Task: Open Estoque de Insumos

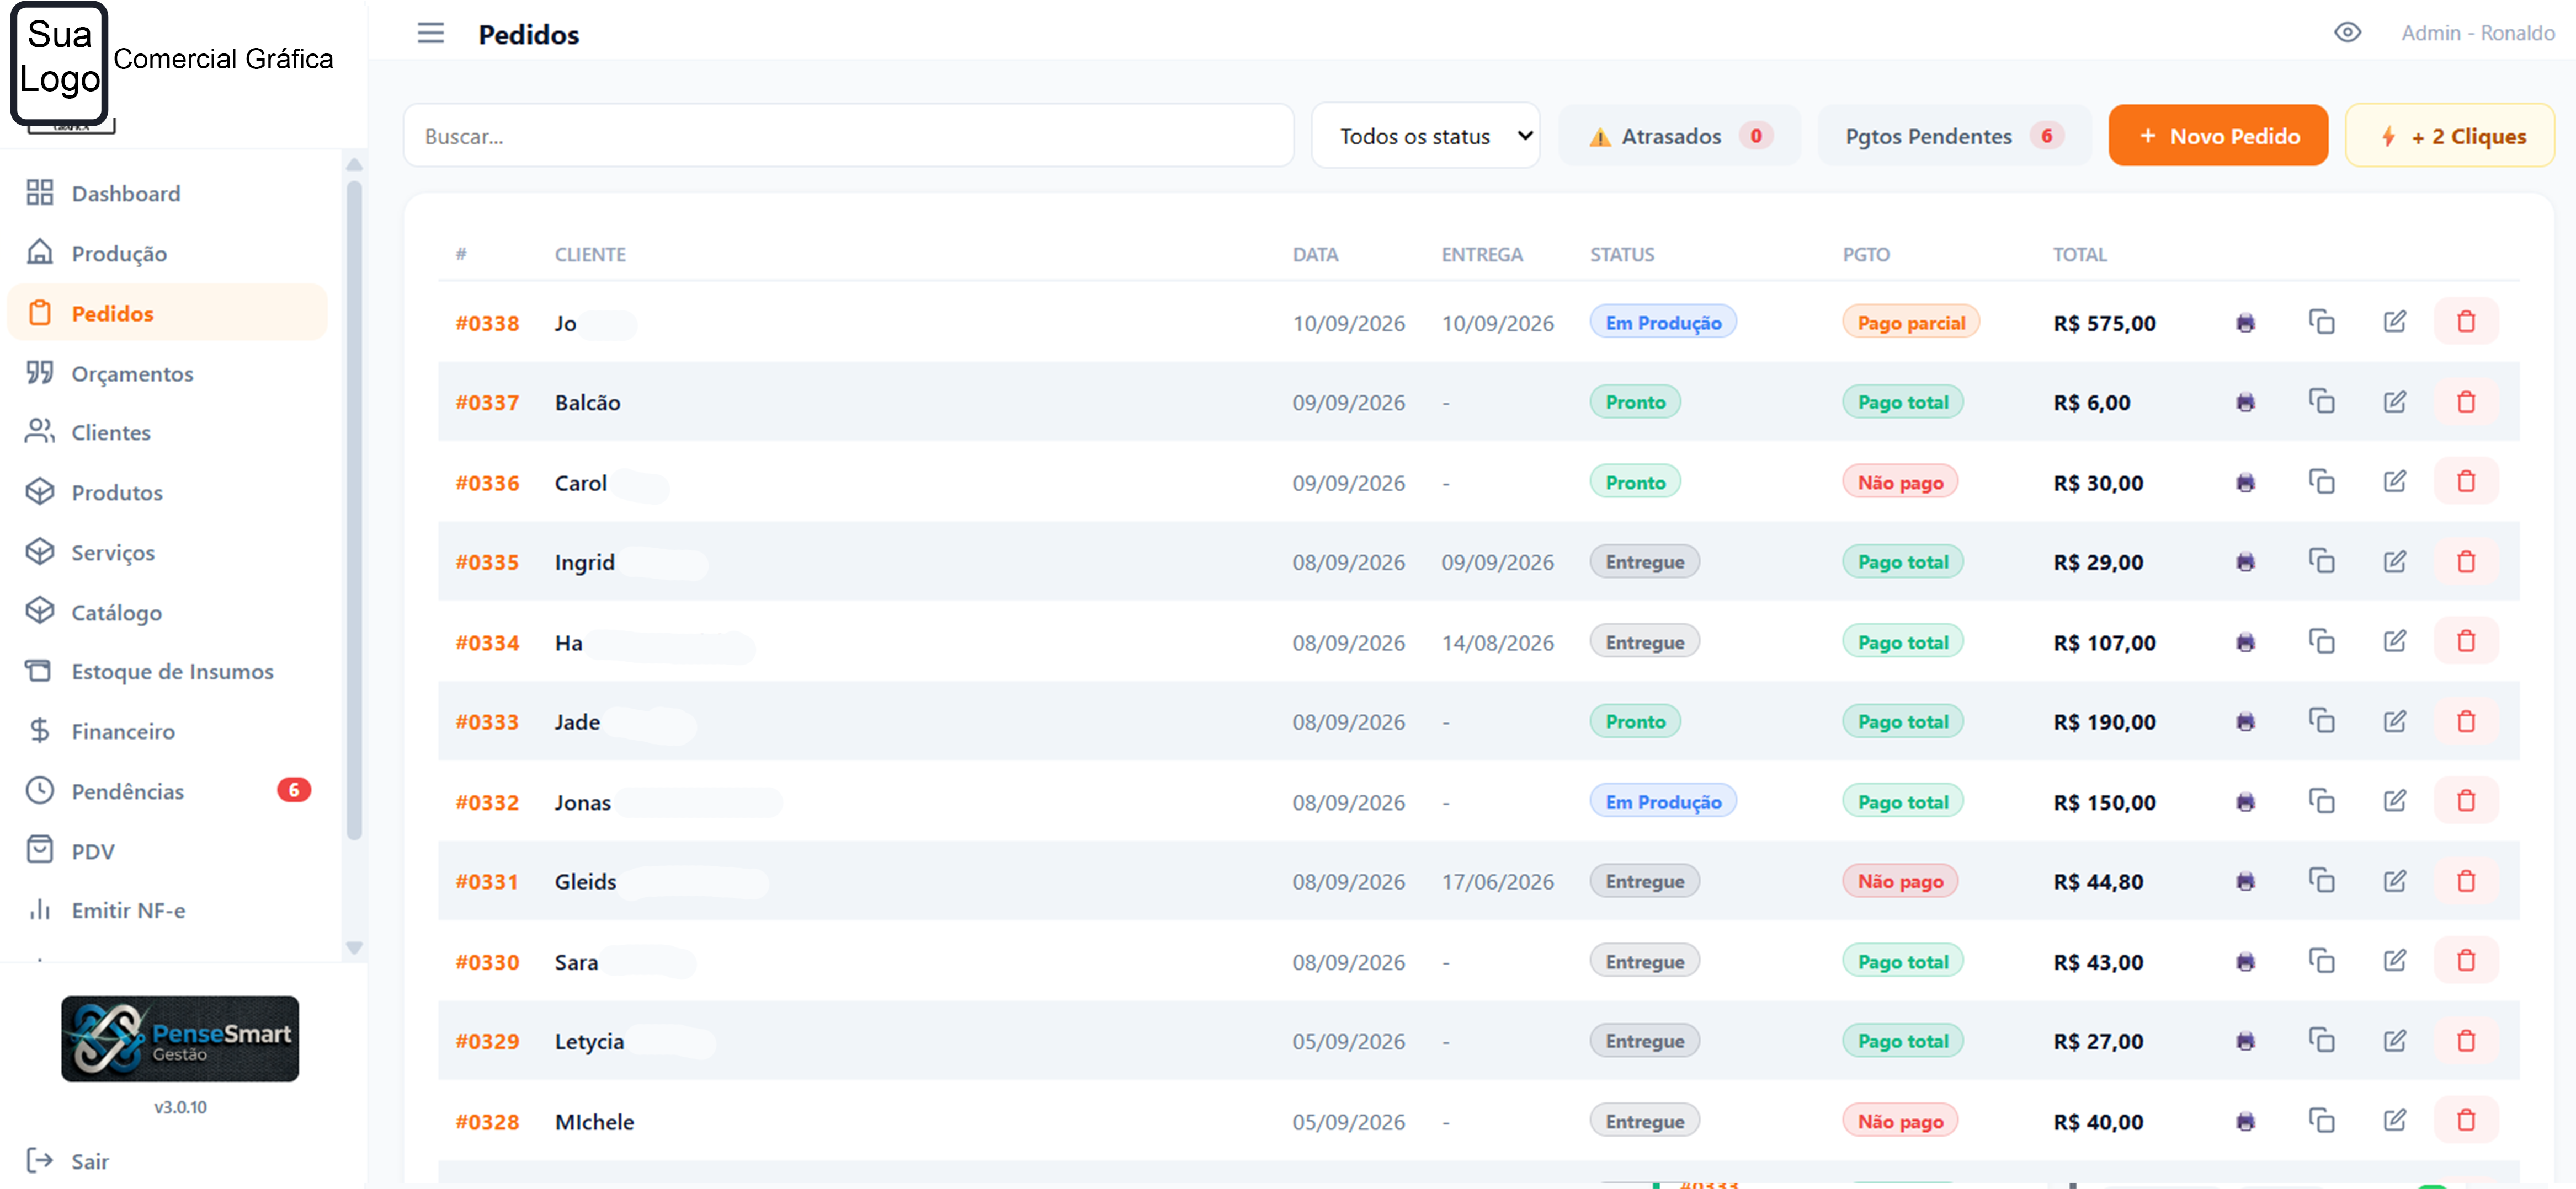Action: pos(167,672)
